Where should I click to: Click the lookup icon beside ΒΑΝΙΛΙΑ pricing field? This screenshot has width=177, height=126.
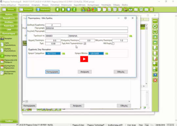coord(130,36)
